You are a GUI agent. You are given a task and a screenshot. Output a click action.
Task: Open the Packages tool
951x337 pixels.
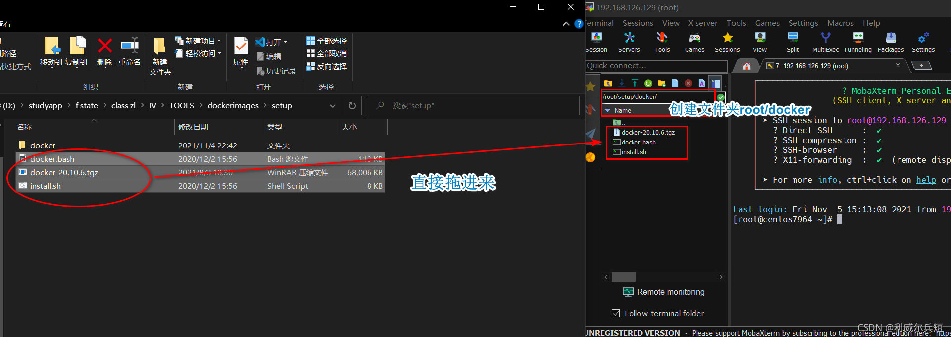pyautogui.click(x=891, y=42)
